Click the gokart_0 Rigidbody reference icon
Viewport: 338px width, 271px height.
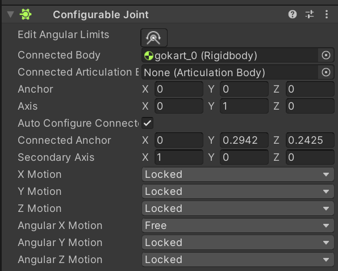[x=148, y=56]
